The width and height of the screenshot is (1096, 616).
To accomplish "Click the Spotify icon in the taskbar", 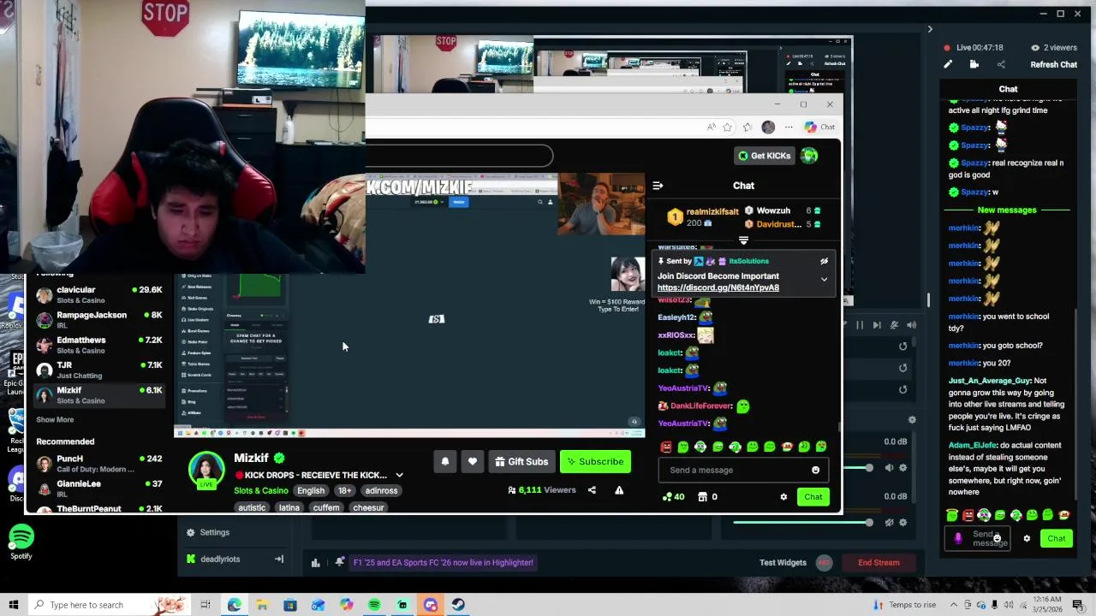I will click(x=374, y=605).
